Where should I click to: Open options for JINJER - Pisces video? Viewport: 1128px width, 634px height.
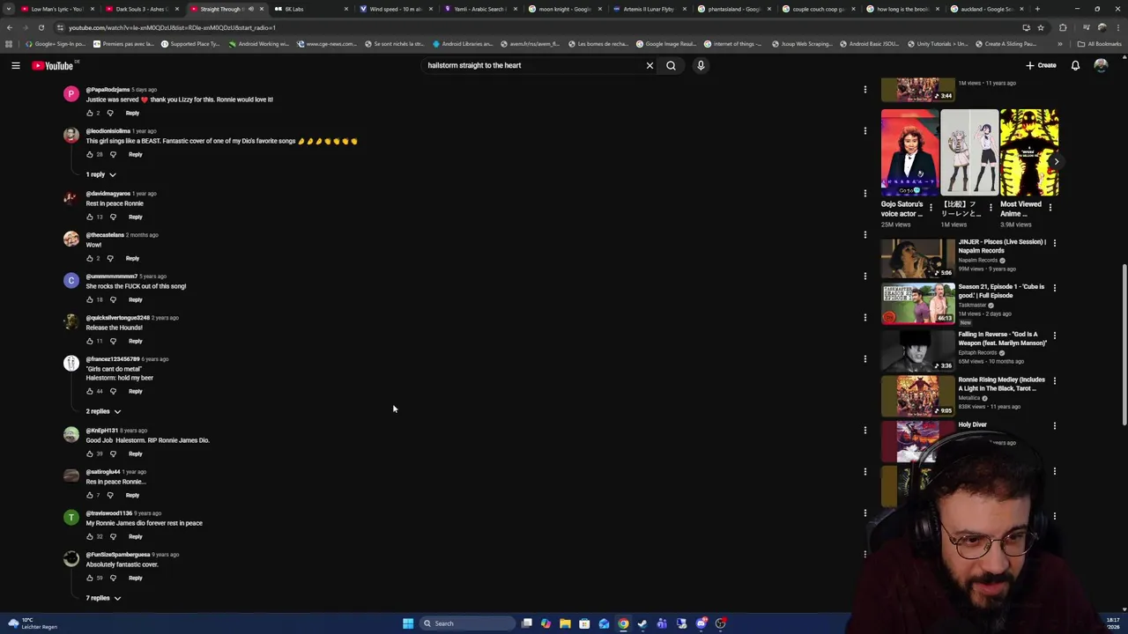pos(1054,243)
